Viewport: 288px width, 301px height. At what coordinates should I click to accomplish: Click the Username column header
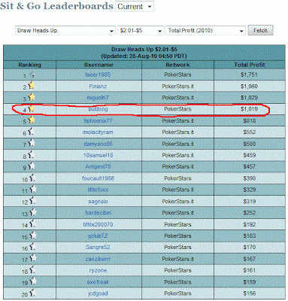[99, 65]
